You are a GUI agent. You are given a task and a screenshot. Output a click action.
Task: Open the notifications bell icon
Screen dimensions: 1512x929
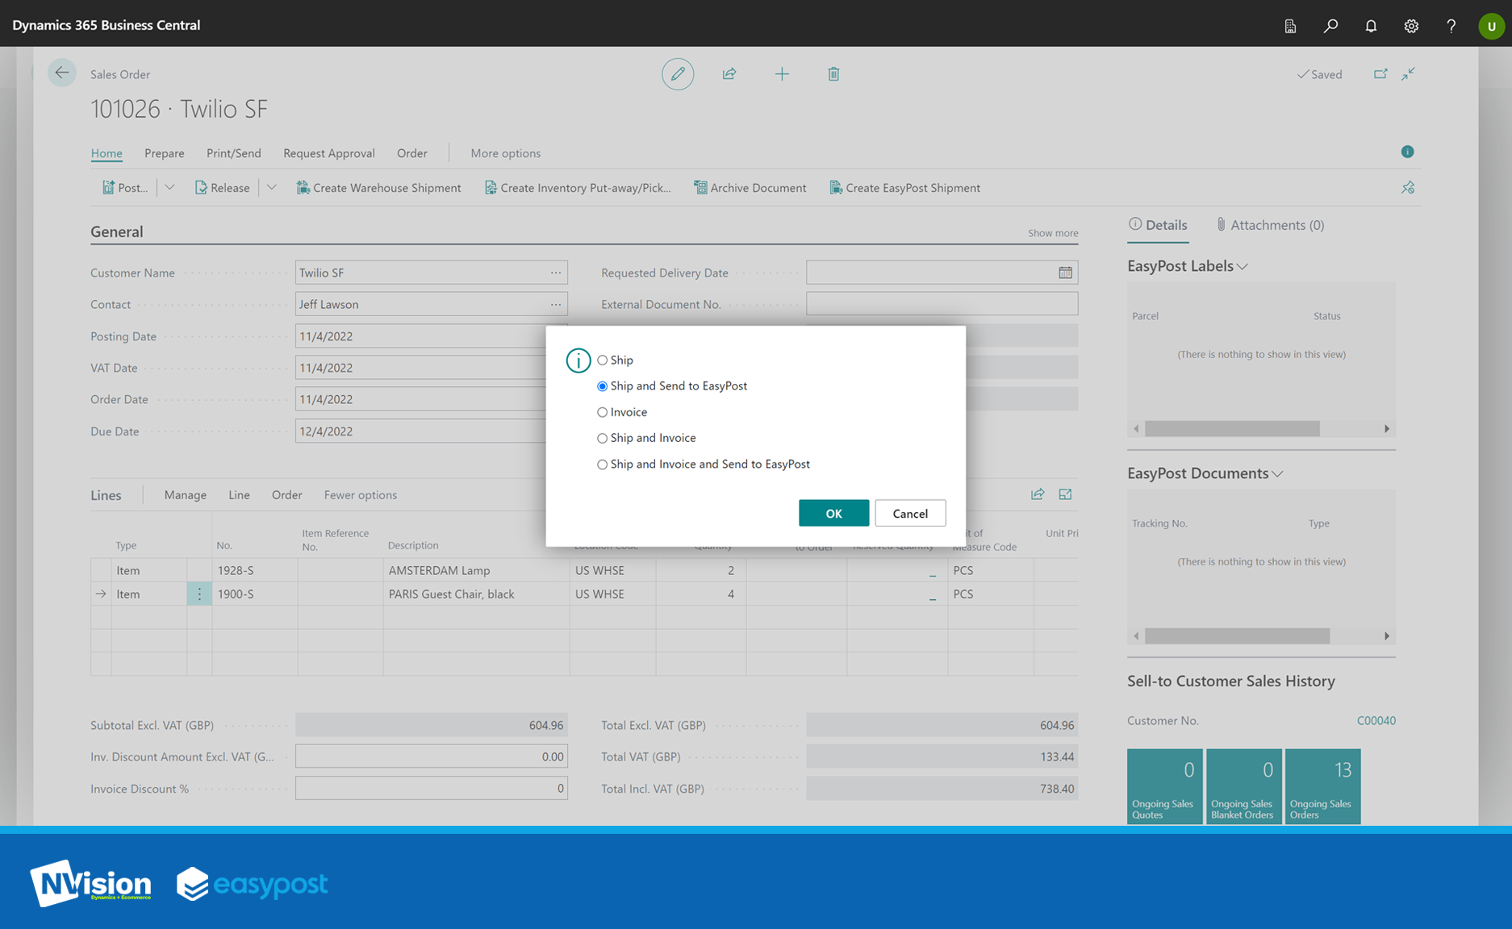[1370, 26]
